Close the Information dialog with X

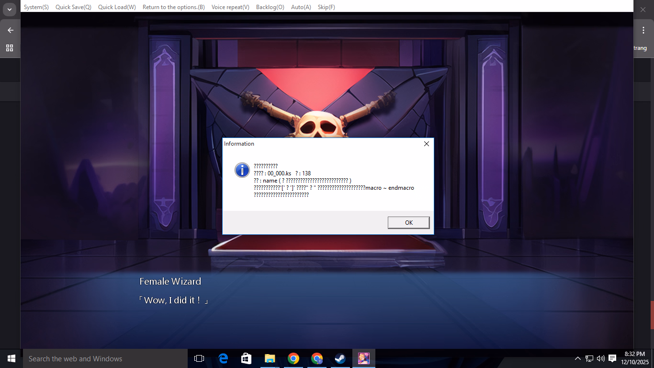(427, 144)
